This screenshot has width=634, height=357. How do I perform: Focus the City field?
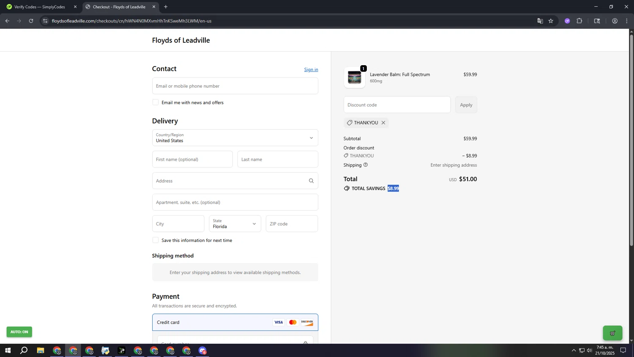[x=178, y=224]
